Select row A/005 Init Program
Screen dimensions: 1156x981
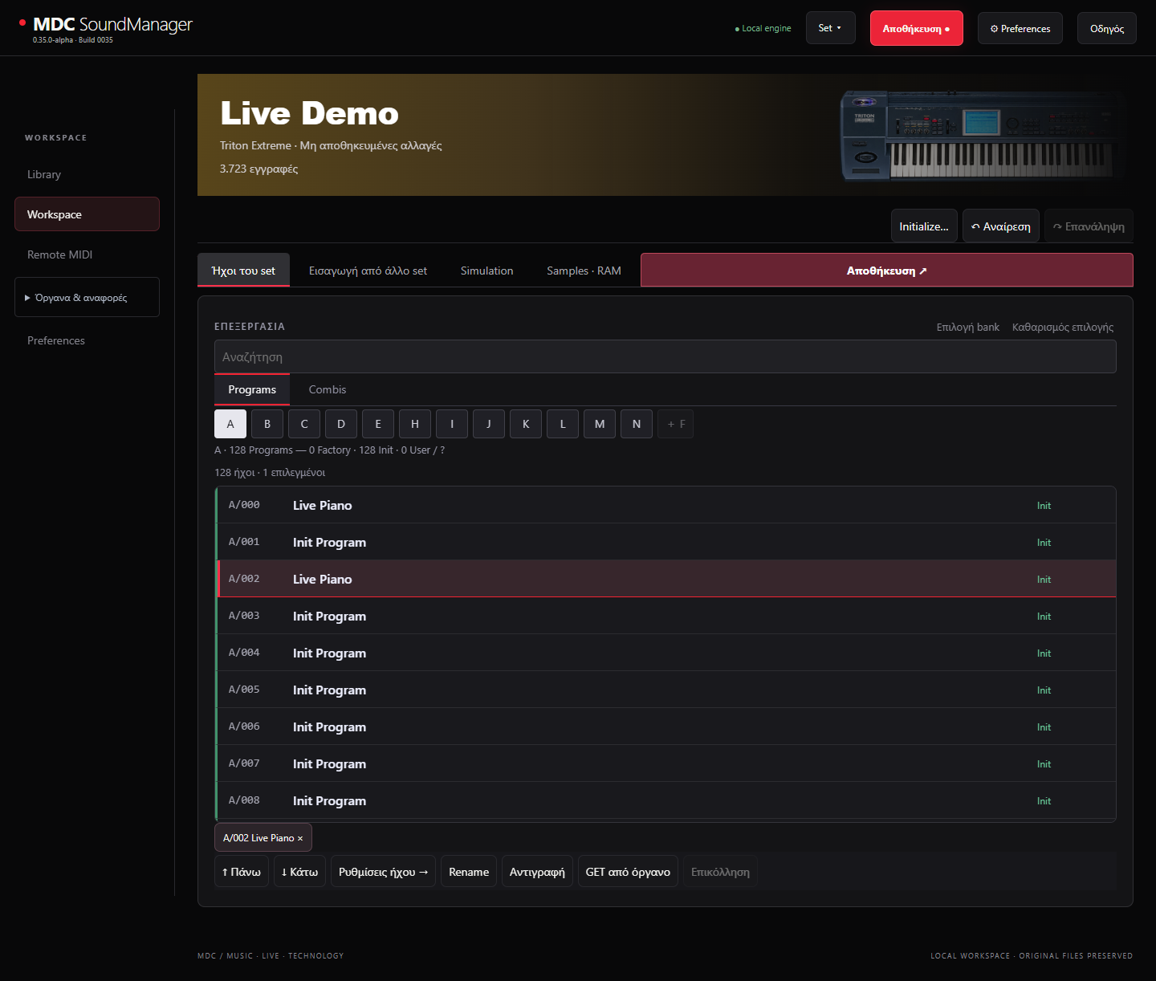point(666,690)
